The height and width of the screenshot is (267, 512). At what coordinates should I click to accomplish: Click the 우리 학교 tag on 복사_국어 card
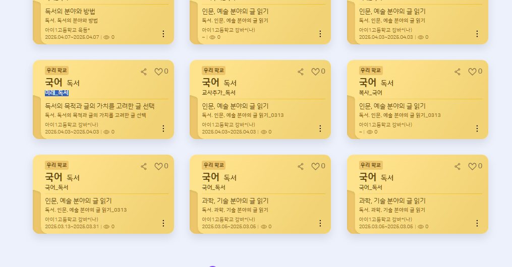pos(371,71)
